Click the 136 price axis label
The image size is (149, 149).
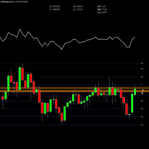tap(142, 125)
